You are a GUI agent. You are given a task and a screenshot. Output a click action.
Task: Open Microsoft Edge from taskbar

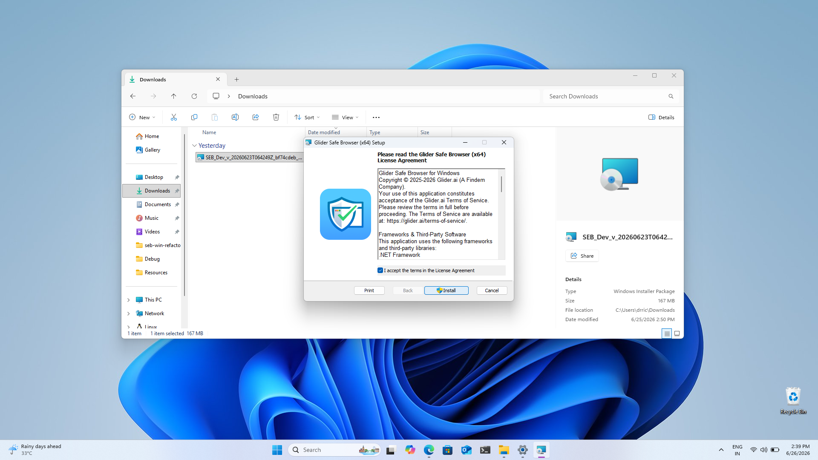(429, 450)
